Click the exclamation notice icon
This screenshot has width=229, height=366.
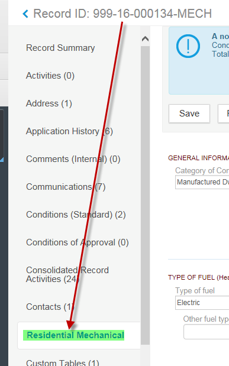click(188, 46)
